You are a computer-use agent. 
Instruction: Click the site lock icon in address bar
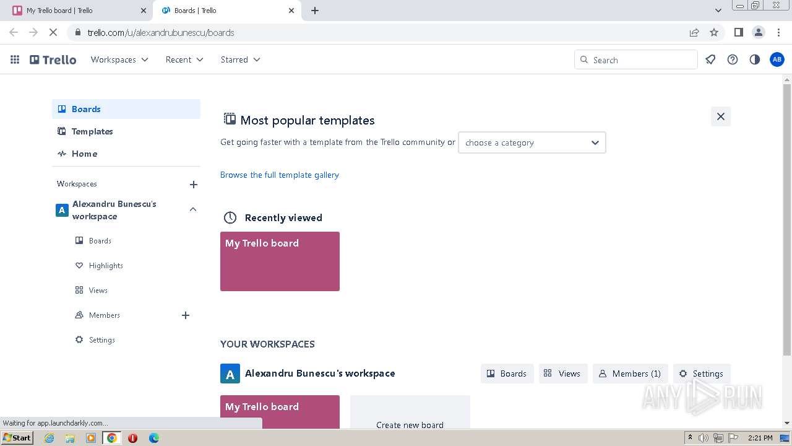coord(77,32)
